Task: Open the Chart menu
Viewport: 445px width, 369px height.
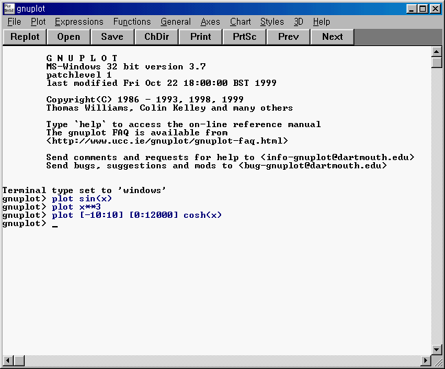Action: click(x=240, y=22)
